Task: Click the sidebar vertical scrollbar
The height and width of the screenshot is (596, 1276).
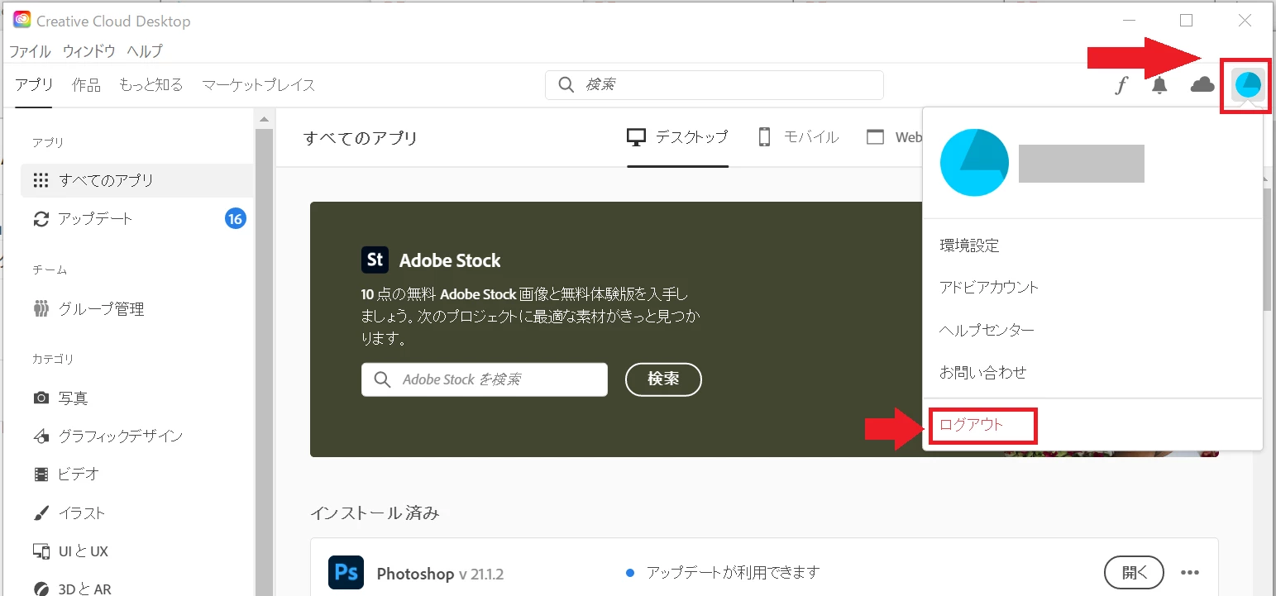Action: 265,361
